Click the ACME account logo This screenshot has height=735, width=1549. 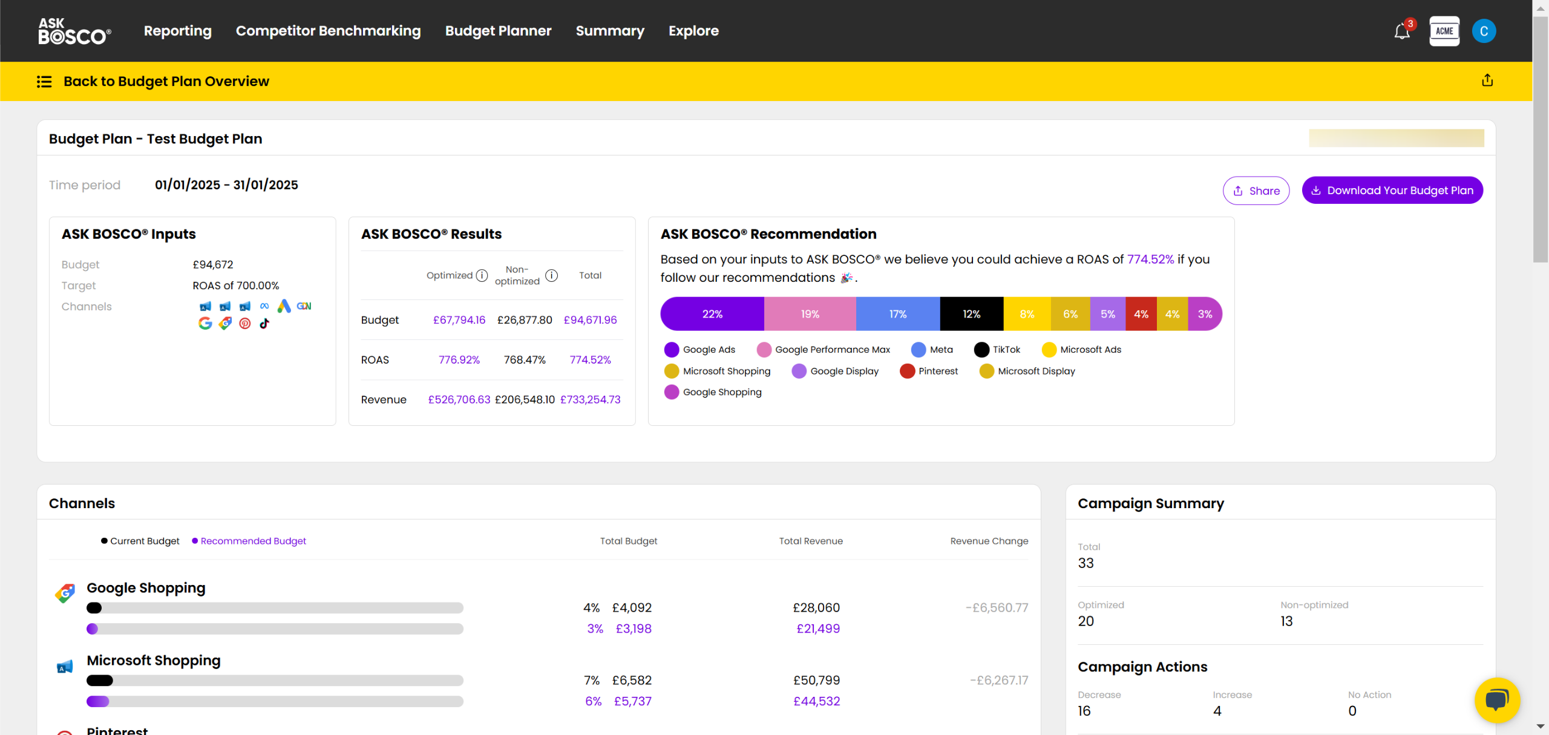coord(1444,31)
